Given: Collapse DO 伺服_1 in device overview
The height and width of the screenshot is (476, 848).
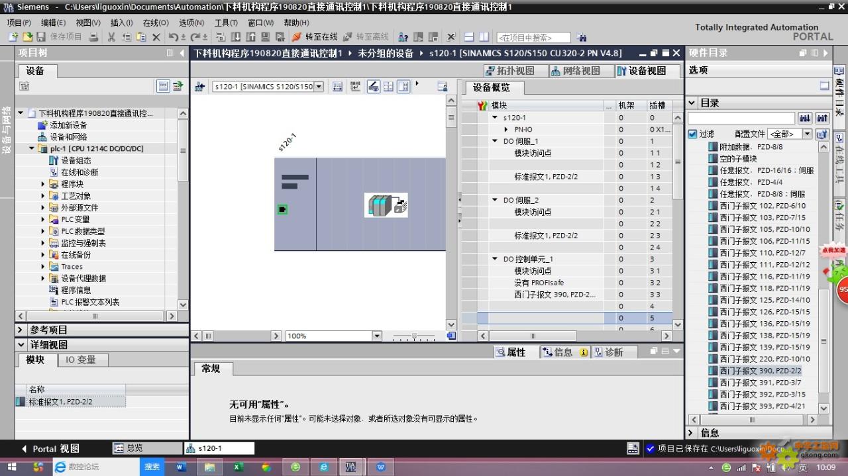Looking at the screenshot, I should [495, 141].
